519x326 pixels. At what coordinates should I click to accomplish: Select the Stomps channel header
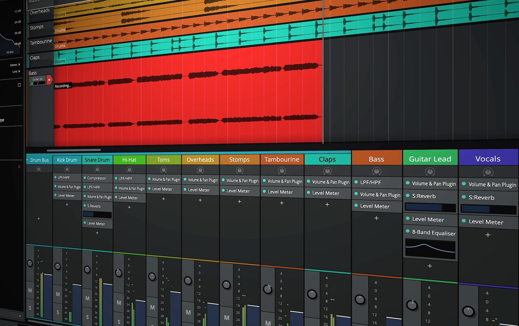pos(239,159)
